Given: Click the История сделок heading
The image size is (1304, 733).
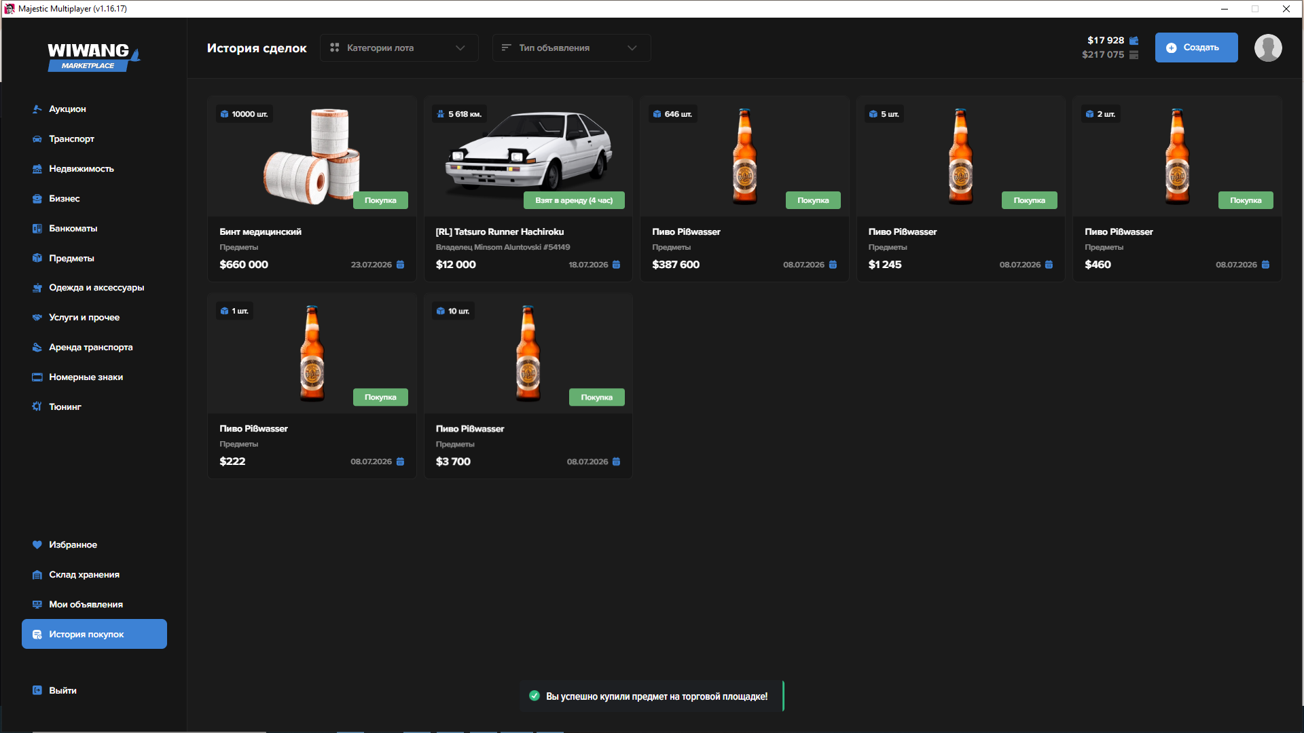Looking at the screenshot, I should click(257, 48).
